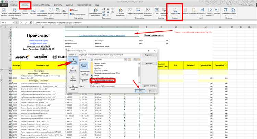
Task: Select 'Текущая папка' in dialog
Action: click(84, 66)
